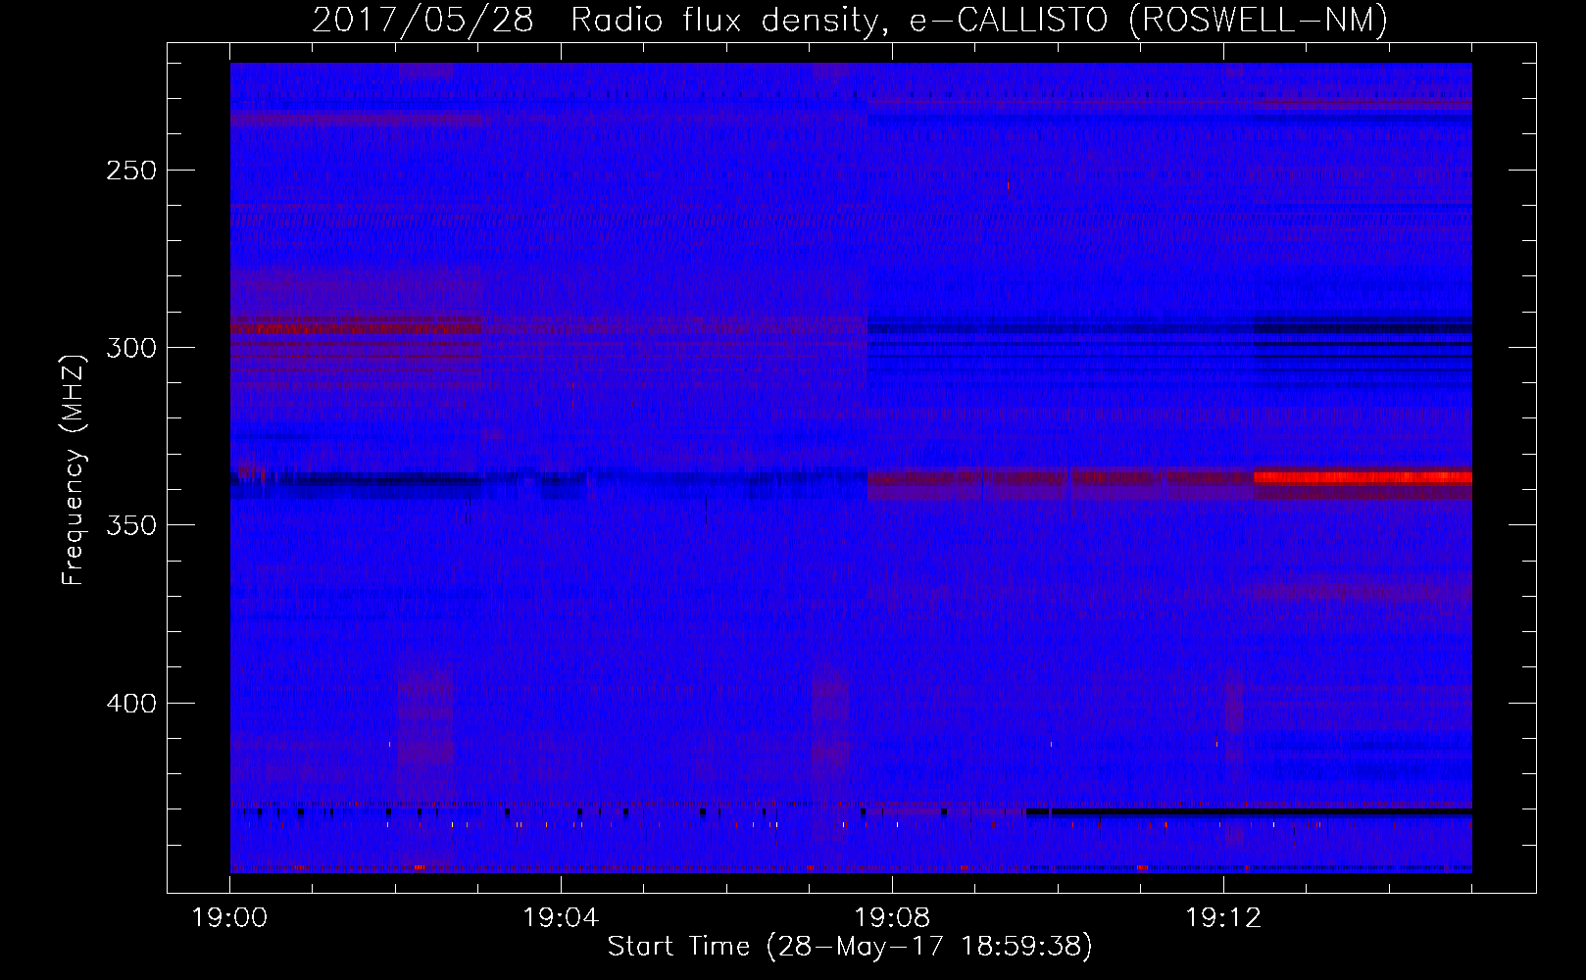Image resolution: width=1586 pixels, height=980 pixels.
Task: Click the Start Time axis caption
Action: pos(850,947)
